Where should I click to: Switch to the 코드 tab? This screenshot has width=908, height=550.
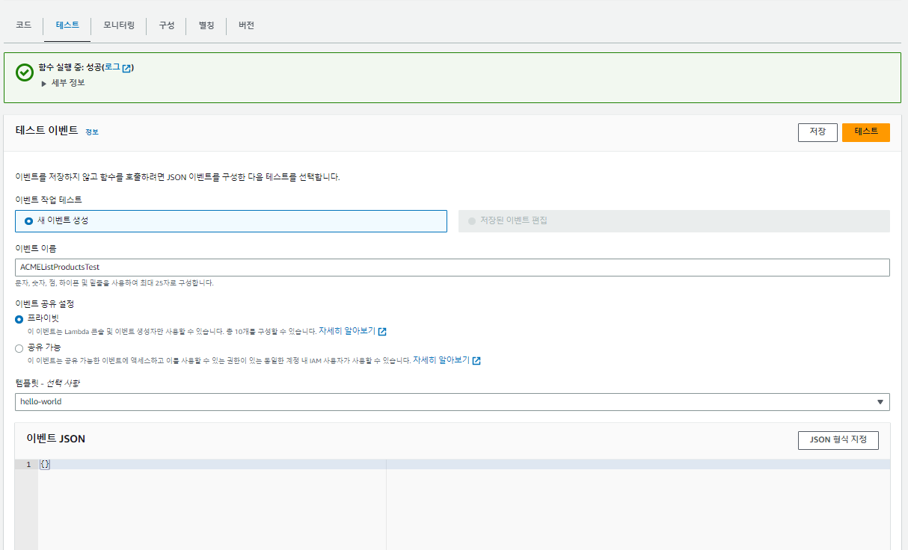point(23,25)
